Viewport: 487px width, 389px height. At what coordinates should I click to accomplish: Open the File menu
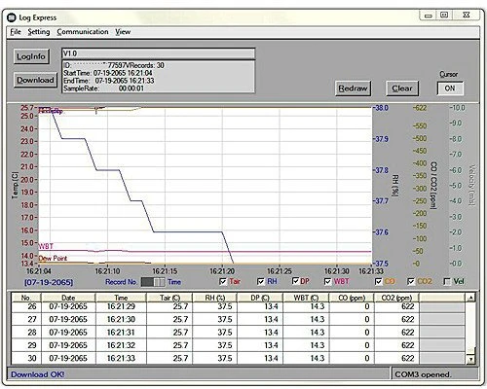coord(16,32)
